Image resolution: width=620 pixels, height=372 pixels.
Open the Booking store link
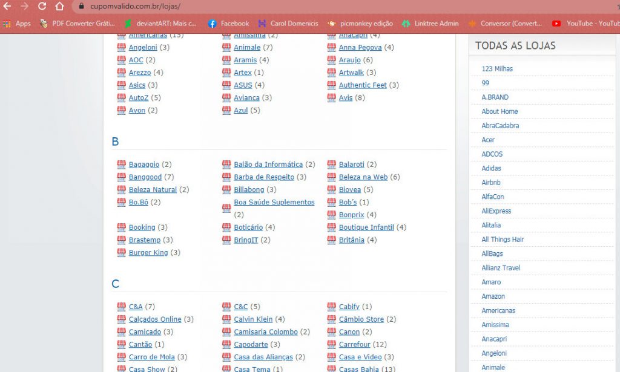point(142,227)
